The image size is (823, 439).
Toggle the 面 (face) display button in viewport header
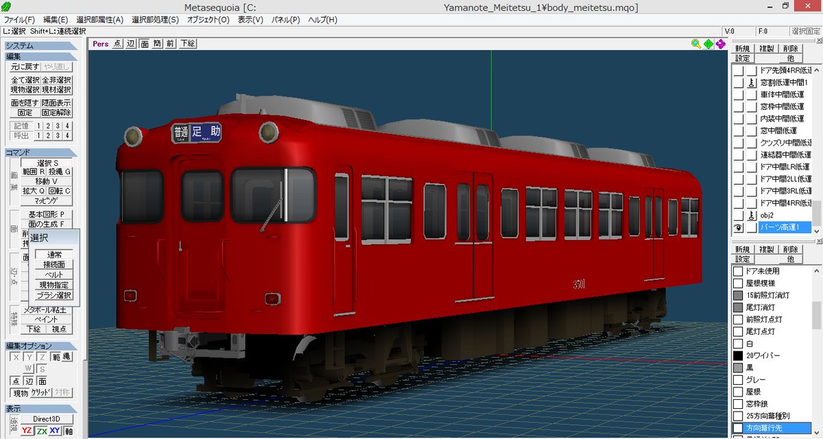[x=145, y=44]
